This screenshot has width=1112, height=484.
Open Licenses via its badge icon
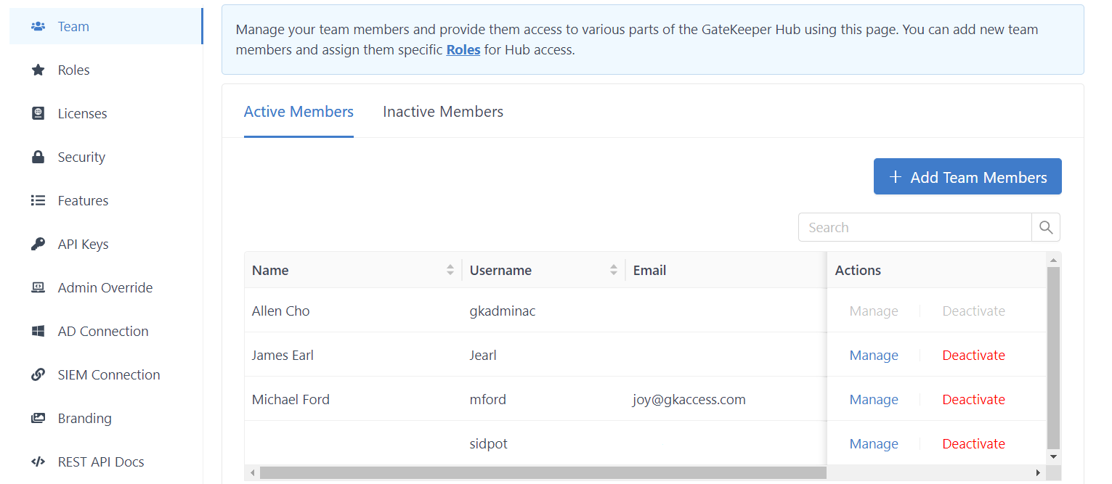38,114
